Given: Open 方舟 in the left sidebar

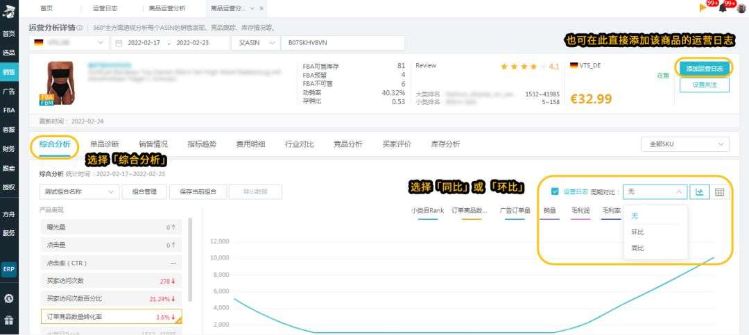Looking at the screenshot, I should coord(9,214).
